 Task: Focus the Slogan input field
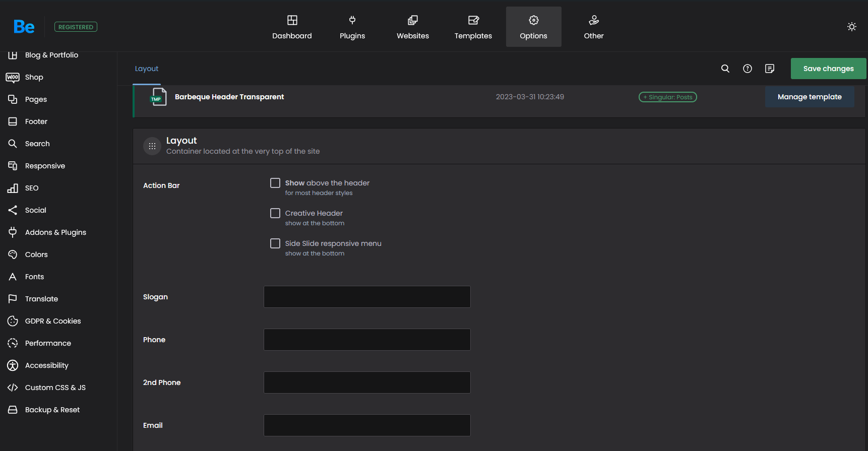[367, 297]
